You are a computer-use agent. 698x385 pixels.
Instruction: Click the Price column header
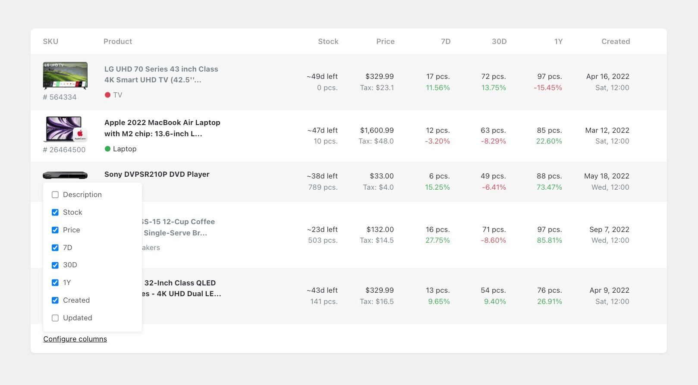click(385, 41)
